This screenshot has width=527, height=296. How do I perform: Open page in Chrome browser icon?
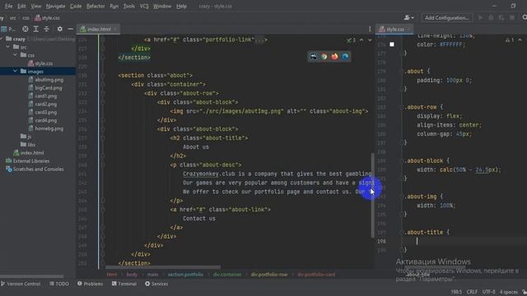tap(324, 57)
